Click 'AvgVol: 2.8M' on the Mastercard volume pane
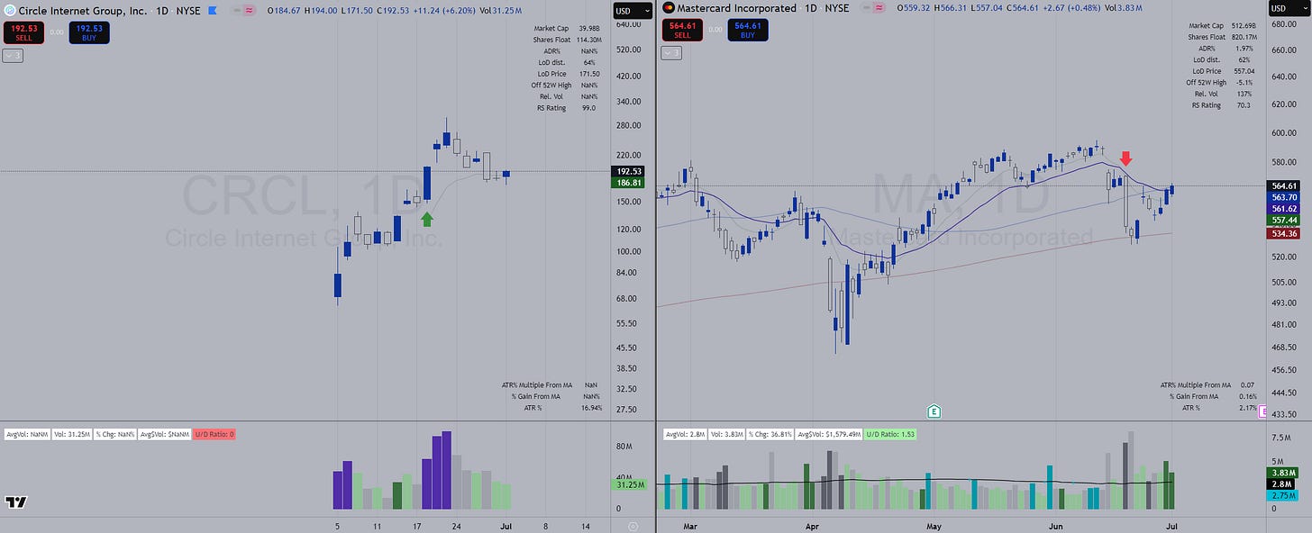 coord(684,434)
